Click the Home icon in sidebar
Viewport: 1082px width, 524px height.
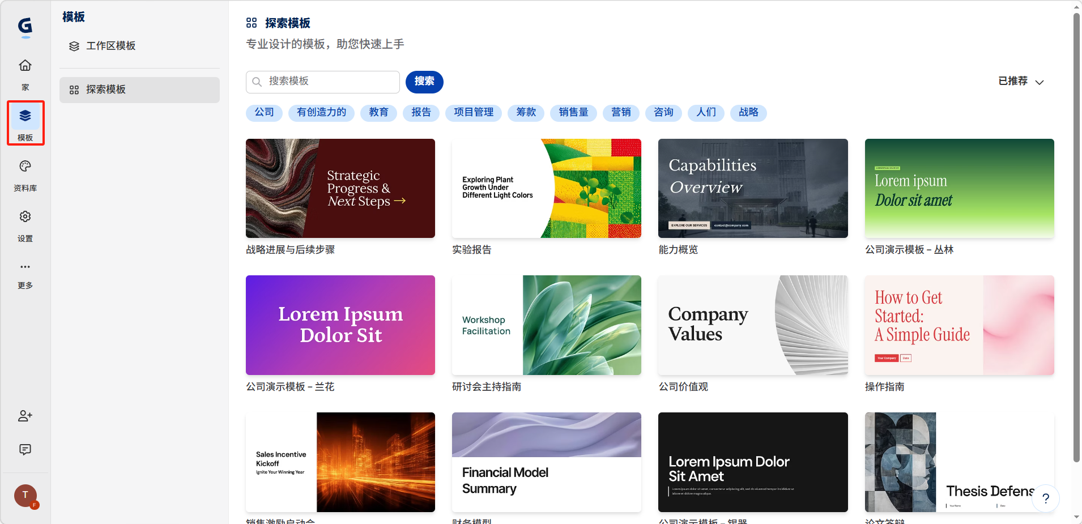[x=25, y=66]
